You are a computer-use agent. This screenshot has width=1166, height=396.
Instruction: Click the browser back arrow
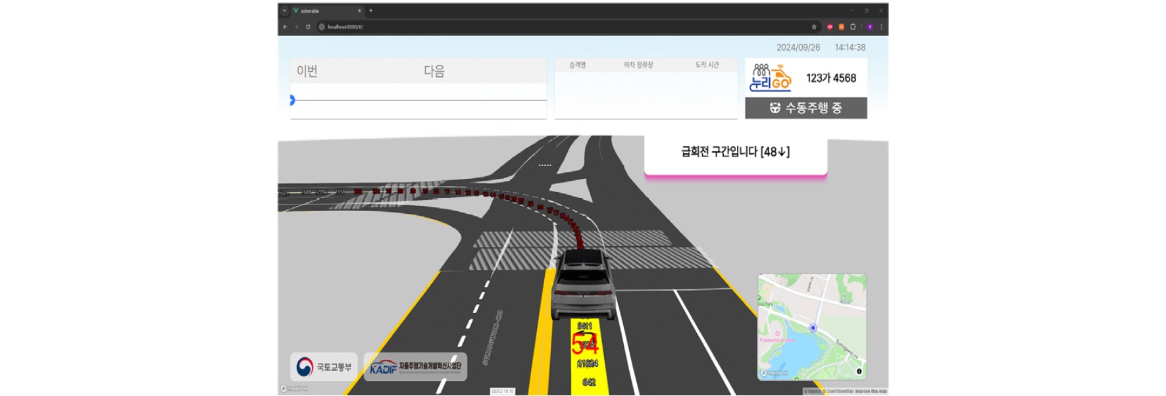click(x=285, y=27)
